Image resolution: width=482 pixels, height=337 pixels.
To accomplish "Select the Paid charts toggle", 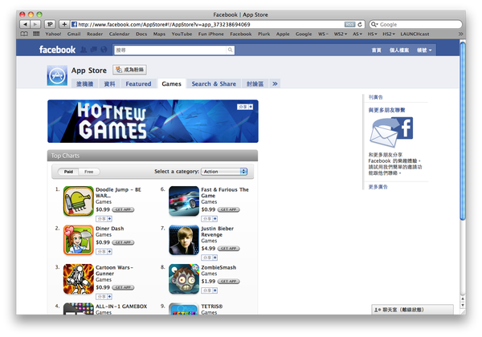I will (68, 172).
